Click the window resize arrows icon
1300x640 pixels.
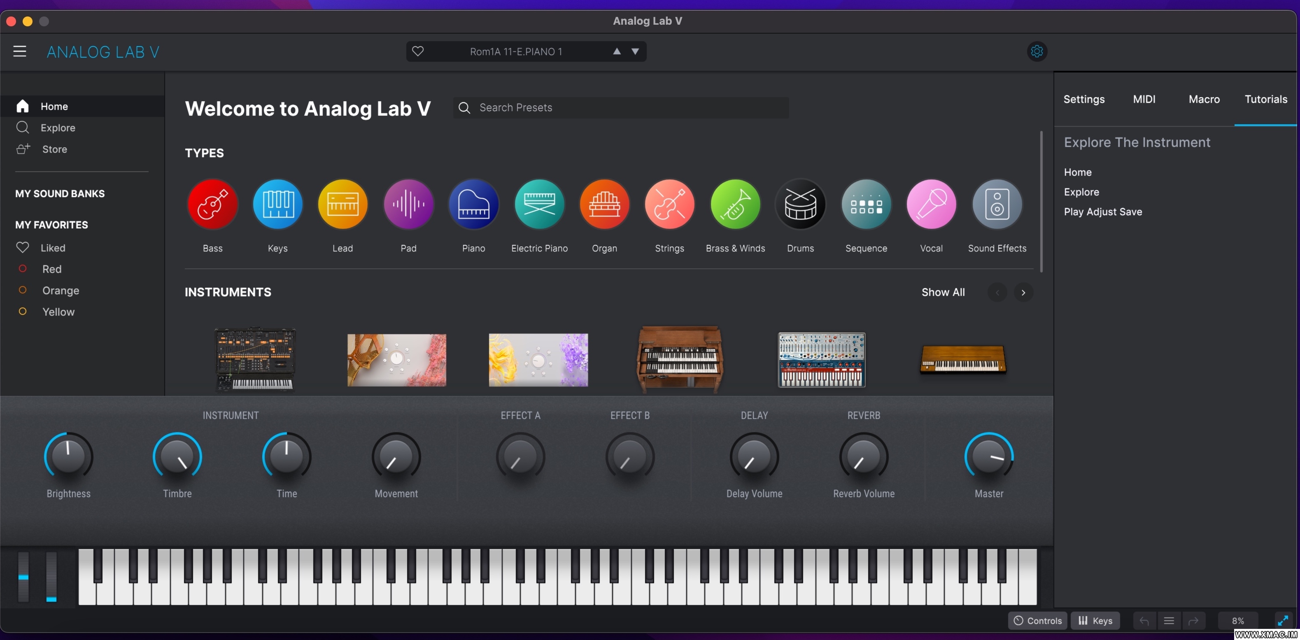coord(1282,620)
